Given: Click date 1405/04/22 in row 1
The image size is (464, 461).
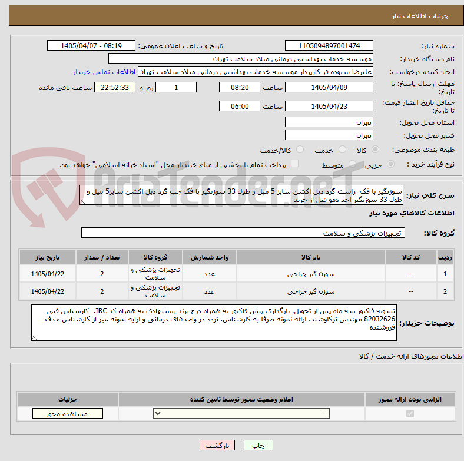Looking at the screenshot, I should [x=47, y=274].
